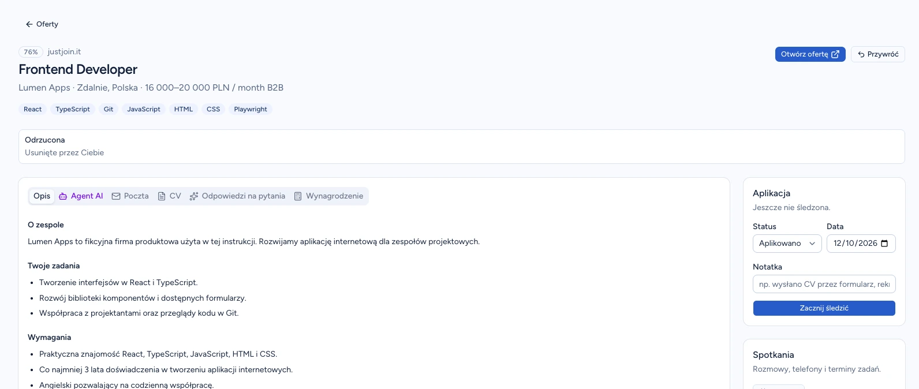Screen dimensions: 919x389
Task: Click the Data field showing 12/10/2026
Action: click(x=861, y=244)
